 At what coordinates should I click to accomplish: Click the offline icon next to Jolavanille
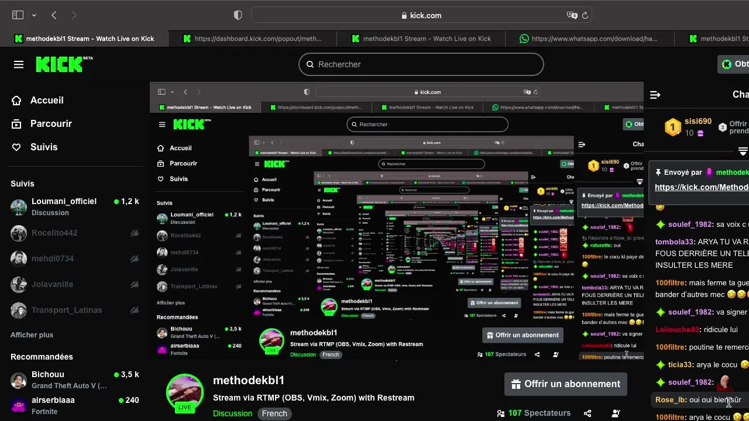click(134, 284)
